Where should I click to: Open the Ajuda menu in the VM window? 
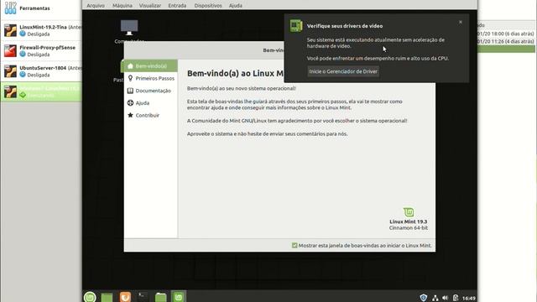click(236, 6)
